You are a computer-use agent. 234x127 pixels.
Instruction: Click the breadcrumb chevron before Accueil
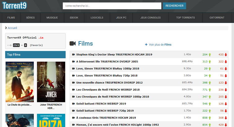pos(6,28)
